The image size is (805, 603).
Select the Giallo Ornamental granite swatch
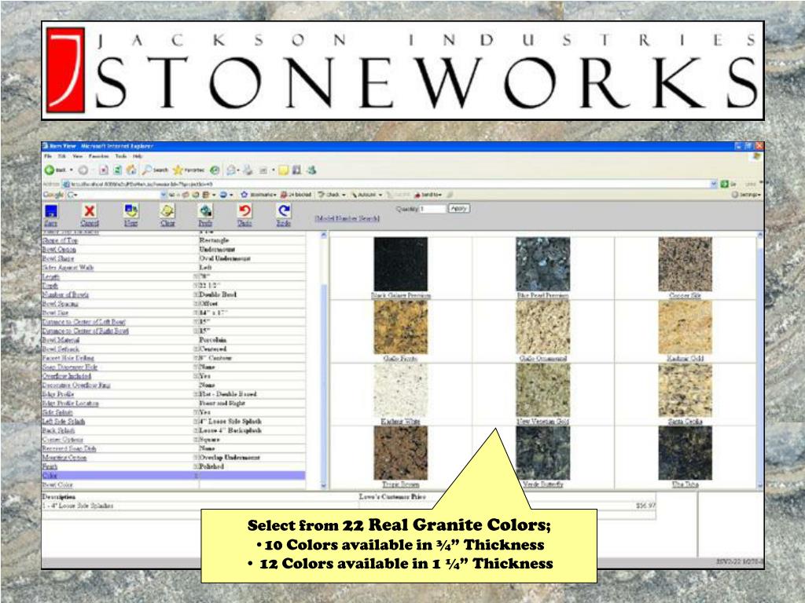tap(542, 327)
